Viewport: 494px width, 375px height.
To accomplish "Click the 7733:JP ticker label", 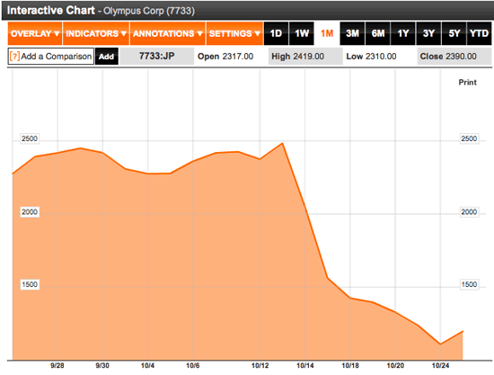I will [x=157, y=57].
